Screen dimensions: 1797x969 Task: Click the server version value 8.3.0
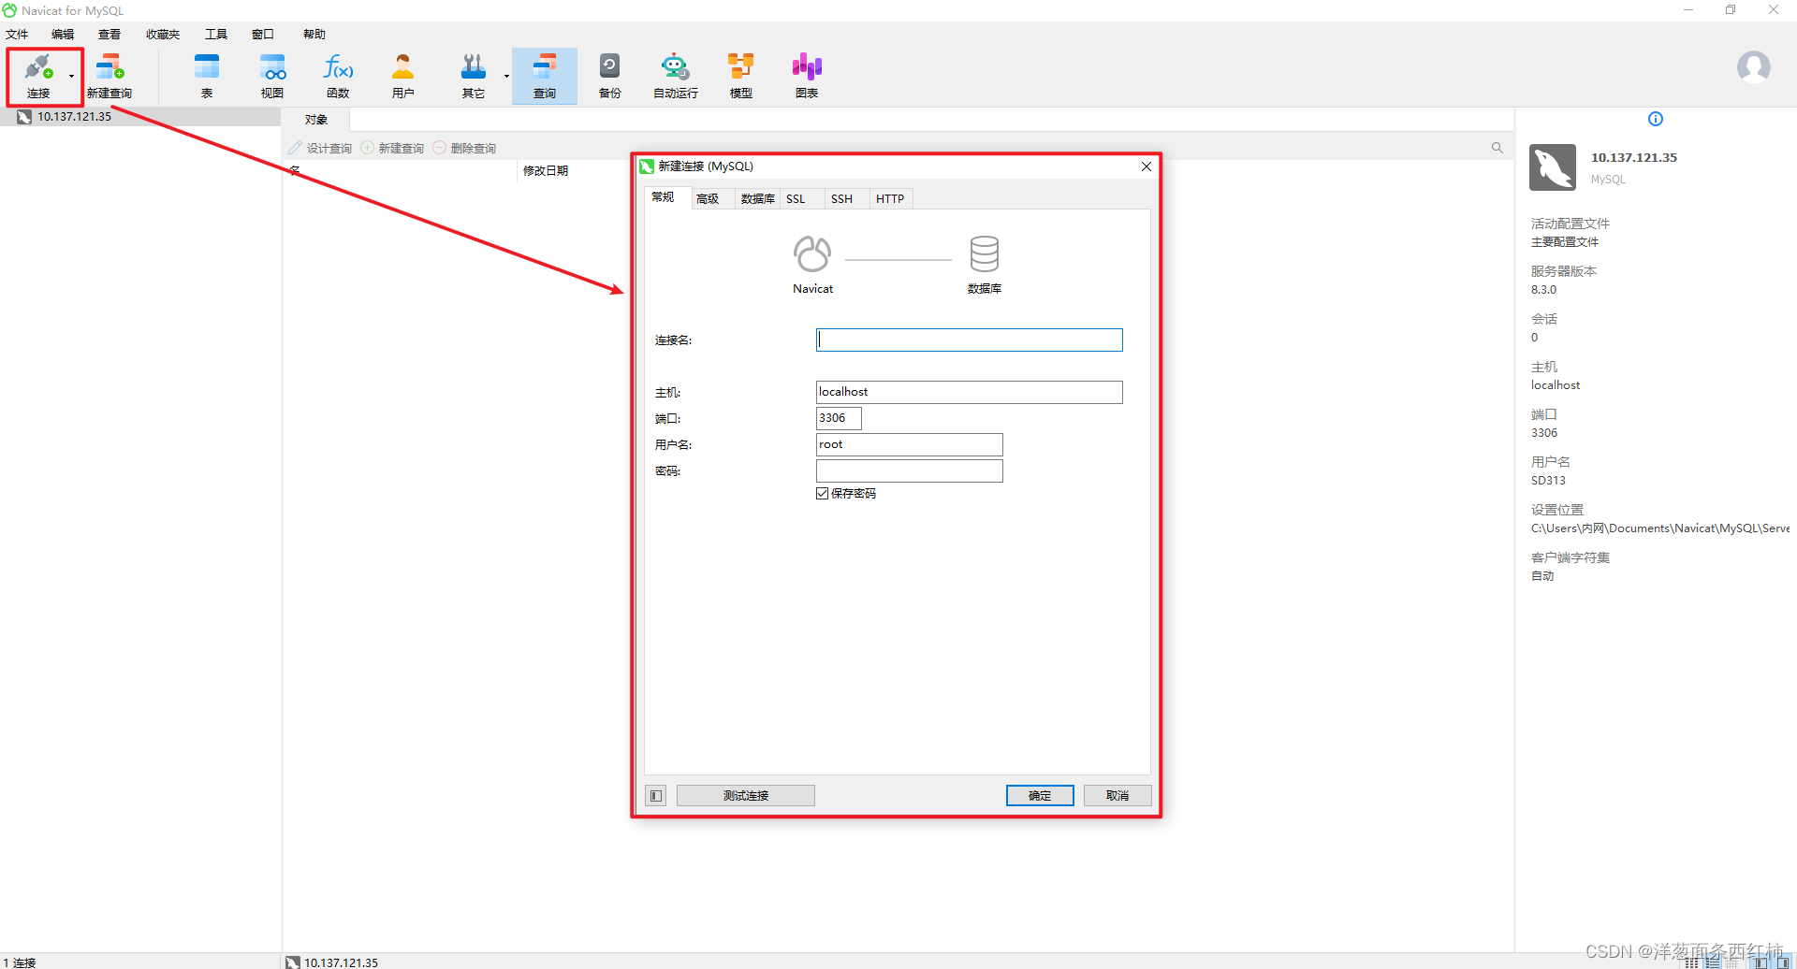(x=1544, y=290)
